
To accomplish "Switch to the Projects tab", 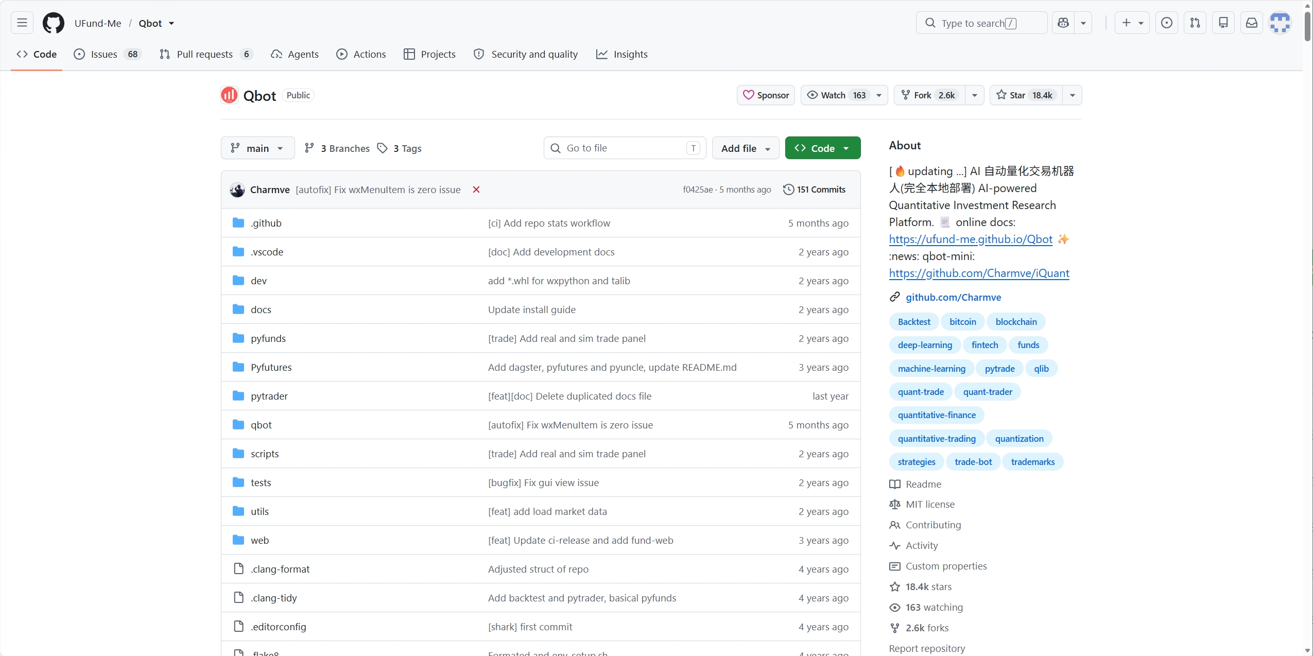I will [x=430, y=54].
